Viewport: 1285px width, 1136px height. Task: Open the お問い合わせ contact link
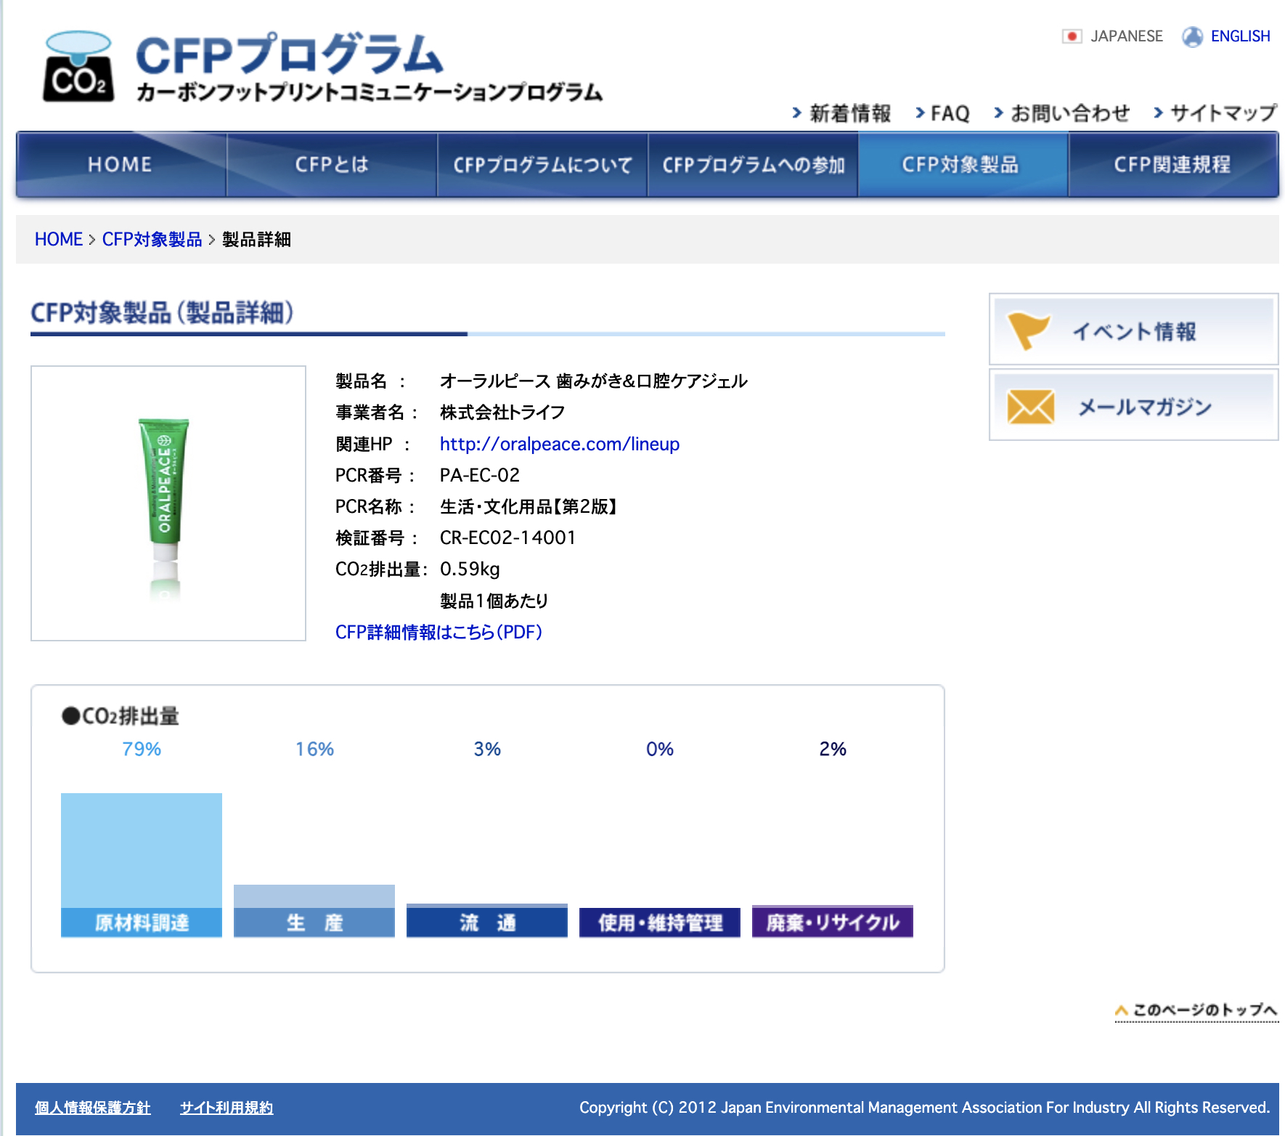click(1070, 113)
